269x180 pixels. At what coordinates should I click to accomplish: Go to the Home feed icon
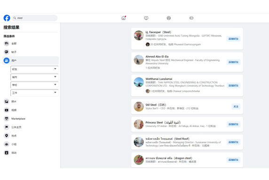click(124, 18)
